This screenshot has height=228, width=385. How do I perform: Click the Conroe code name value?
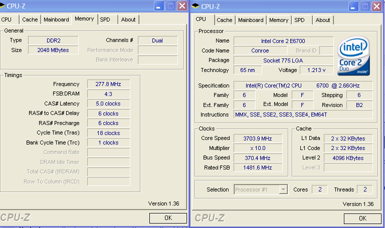[x=260, y=50]
